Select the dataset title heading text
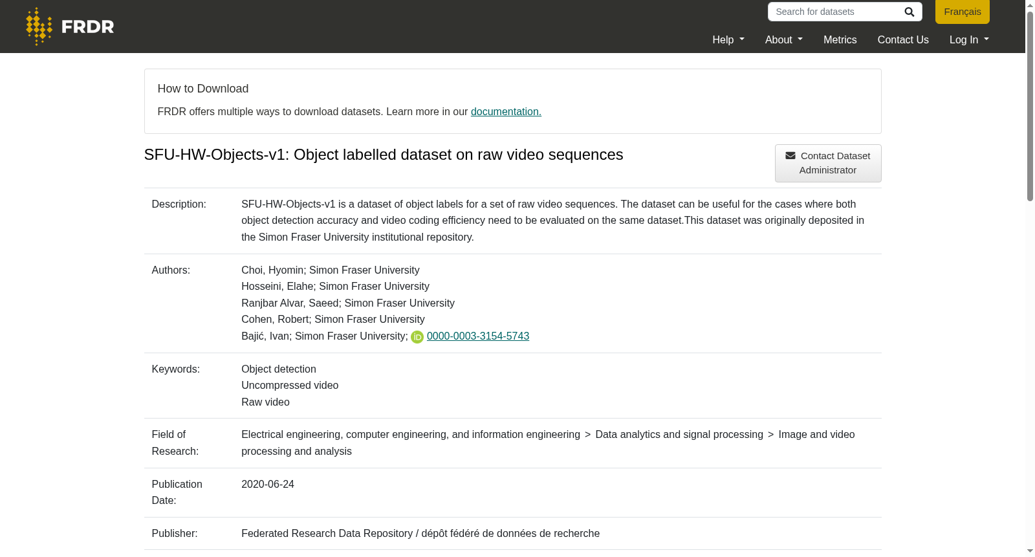 (x=384, y=155)
